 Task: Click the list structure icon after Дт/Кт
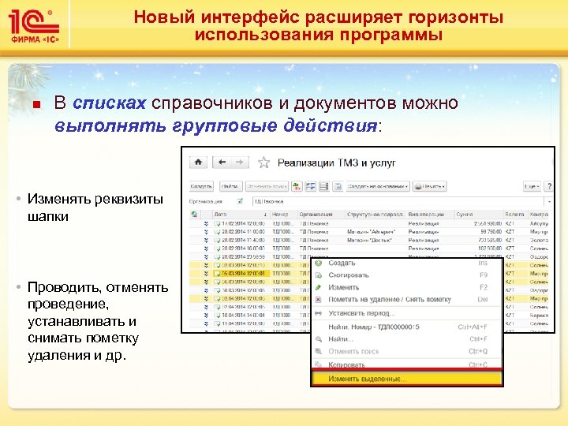(311, 186)
